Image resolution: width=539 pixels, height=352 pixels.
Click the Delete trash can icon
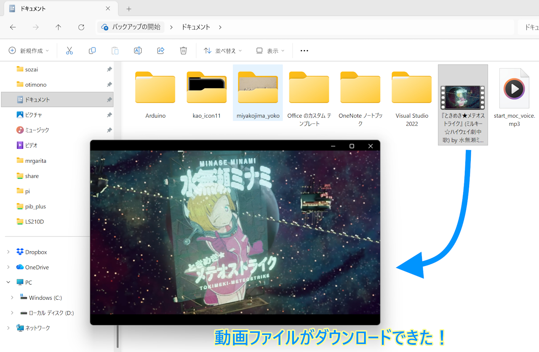[x=183, y=51]
